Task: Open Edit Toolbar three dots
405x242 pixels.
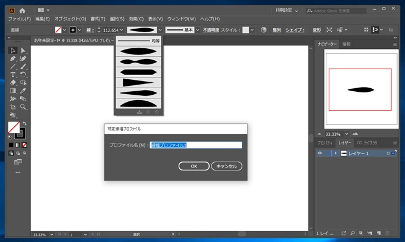Action: point(18,172)
